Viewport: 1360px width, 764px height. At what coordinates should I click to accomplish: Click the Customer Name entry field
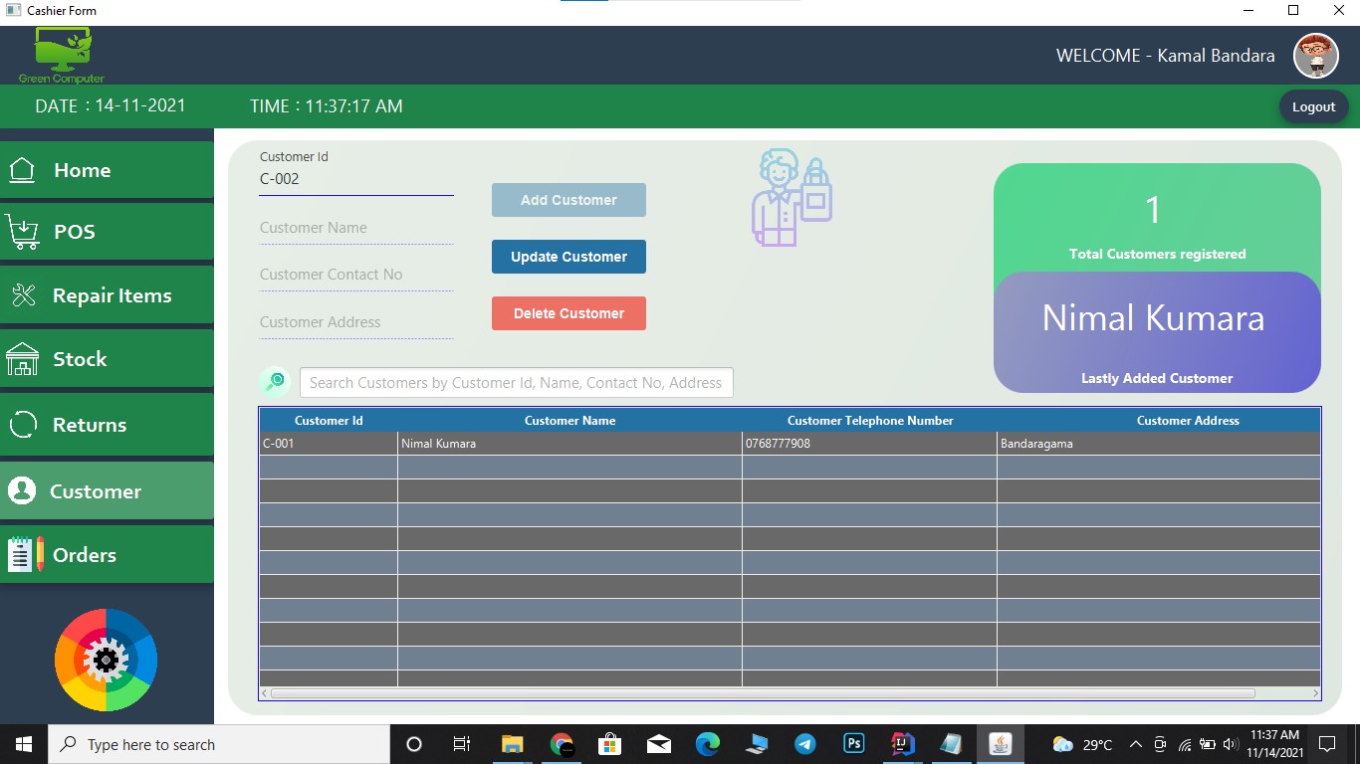(x=355, y=228)
